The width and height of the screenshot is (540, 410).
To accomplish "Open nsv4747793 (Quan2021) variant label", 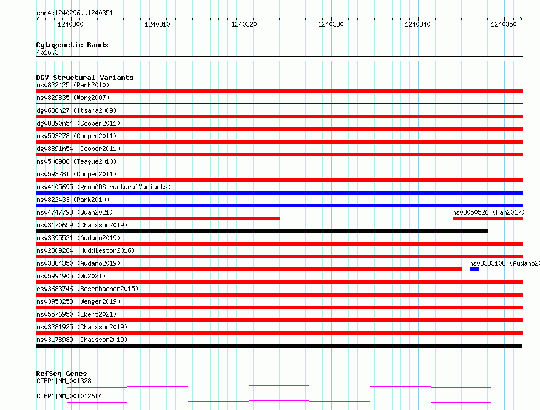I will point(75,212).
